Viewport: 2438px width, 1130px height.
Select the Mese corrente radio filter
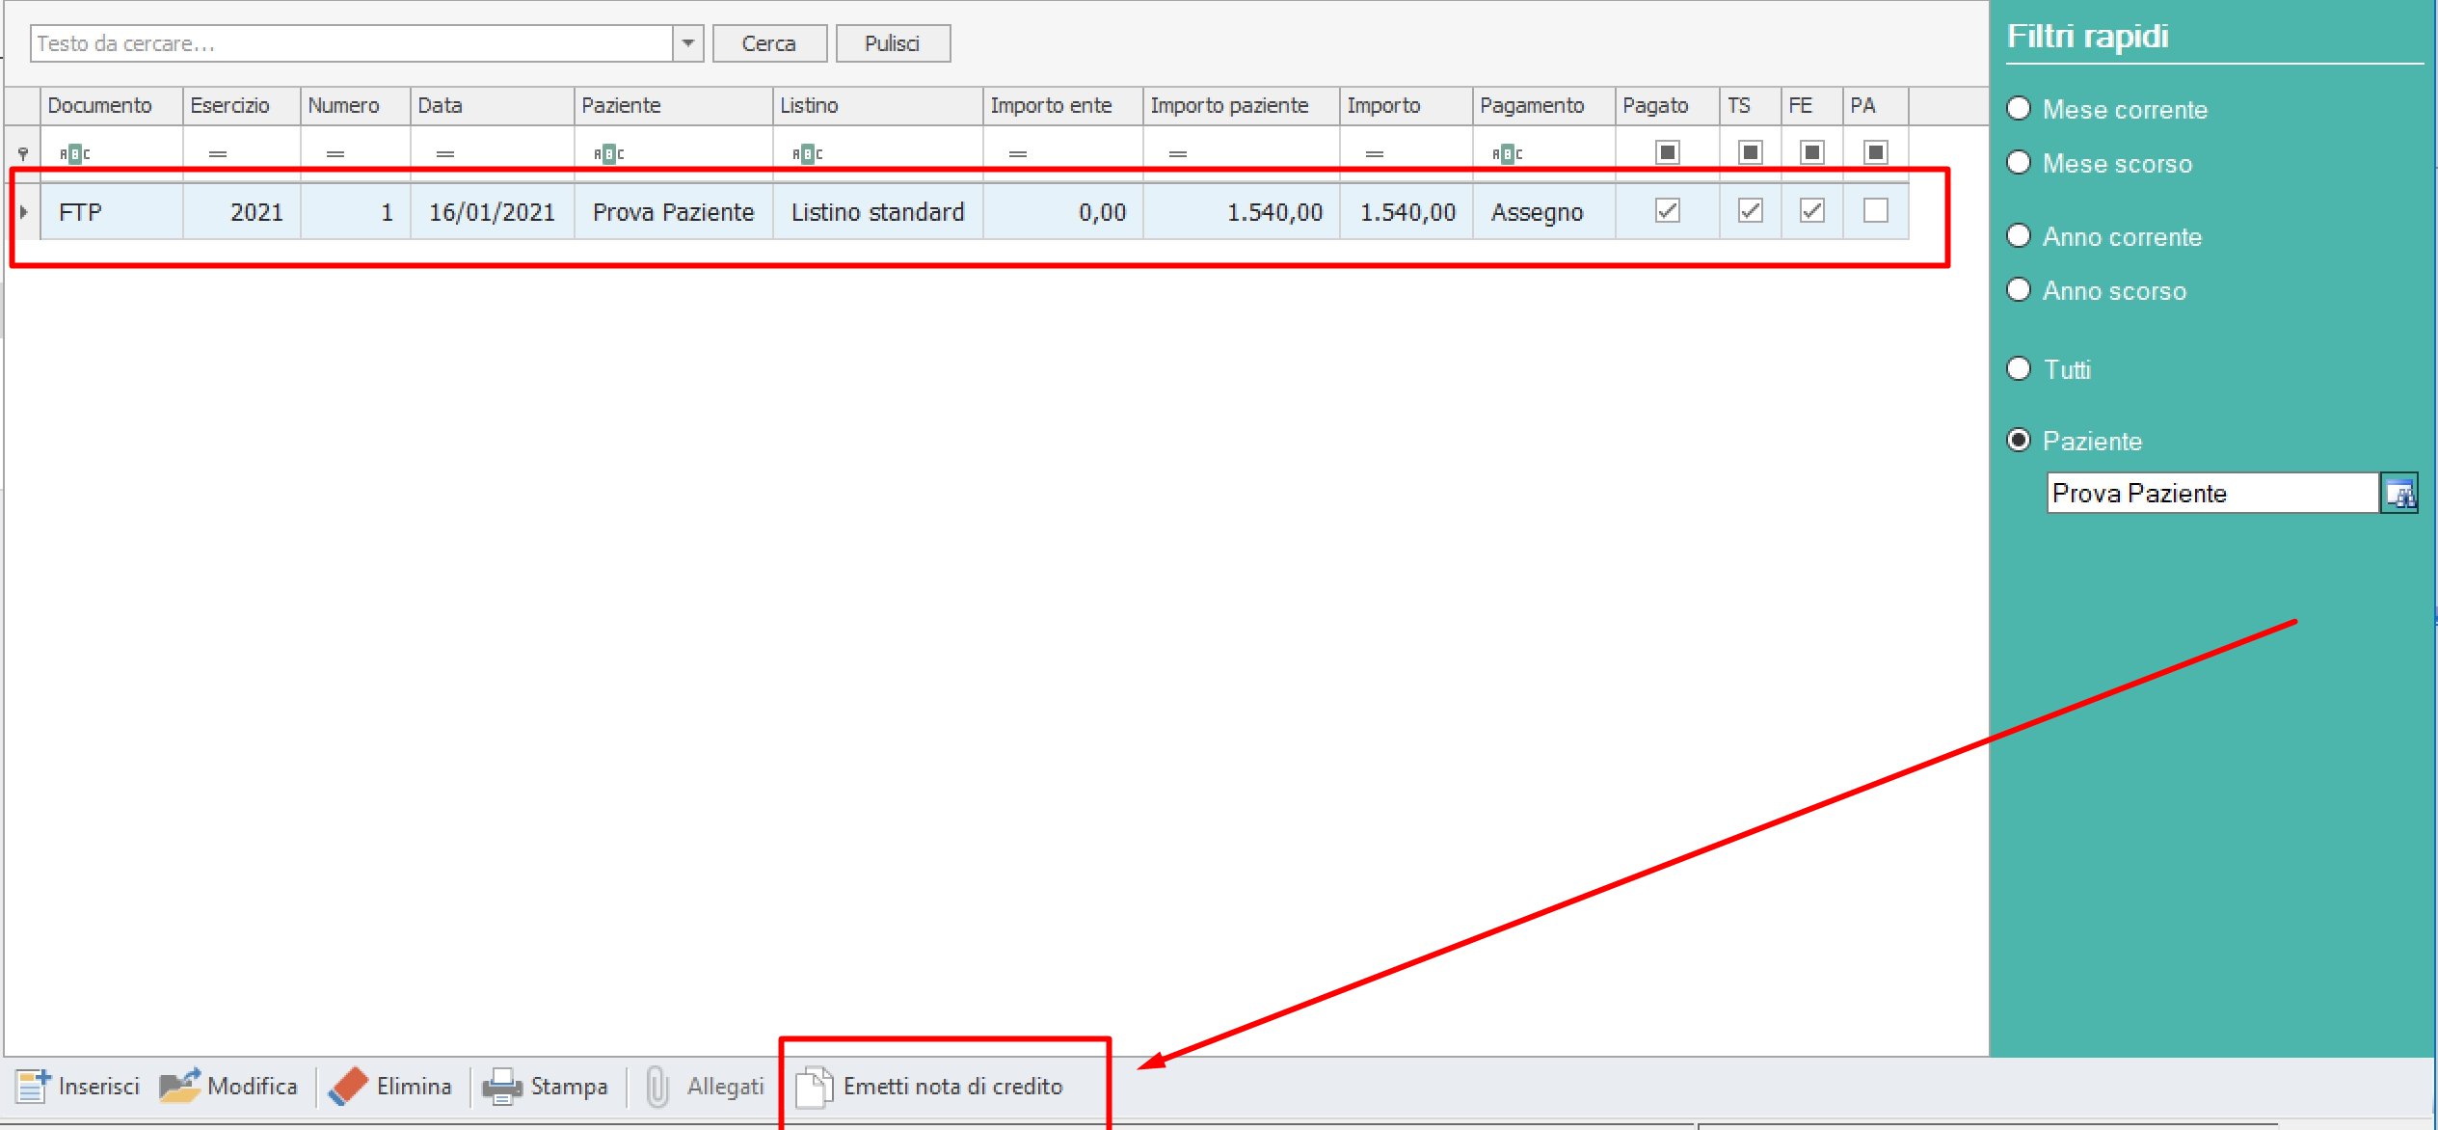click(2019, 109)
